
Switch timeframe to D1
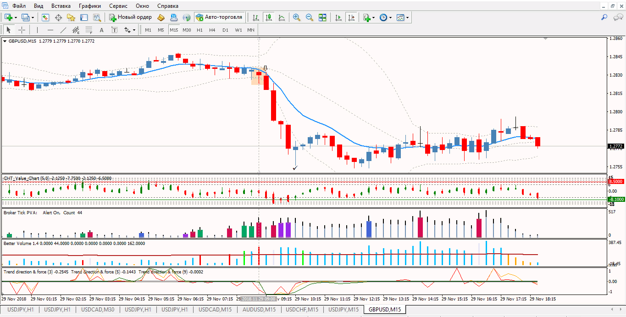(x=225, y=30)
